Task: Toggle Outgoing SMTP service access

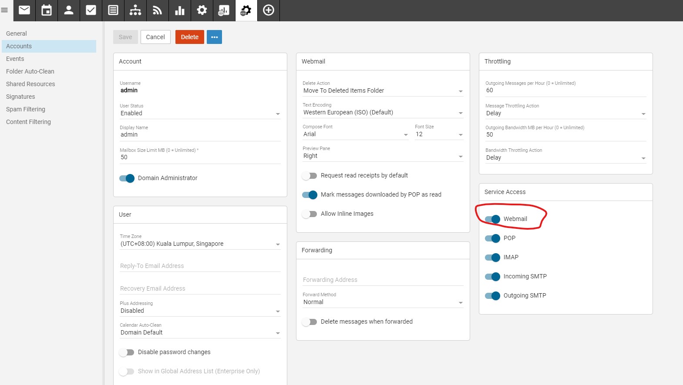Action: click(x=492, y=296)
